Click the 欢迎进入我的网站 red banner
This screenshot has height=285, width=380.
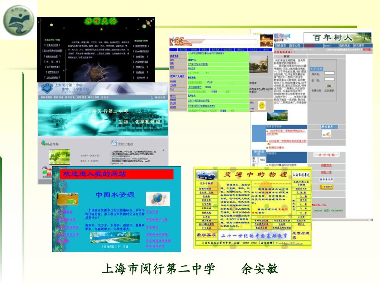pyautogui.click(x=117, y=174)
